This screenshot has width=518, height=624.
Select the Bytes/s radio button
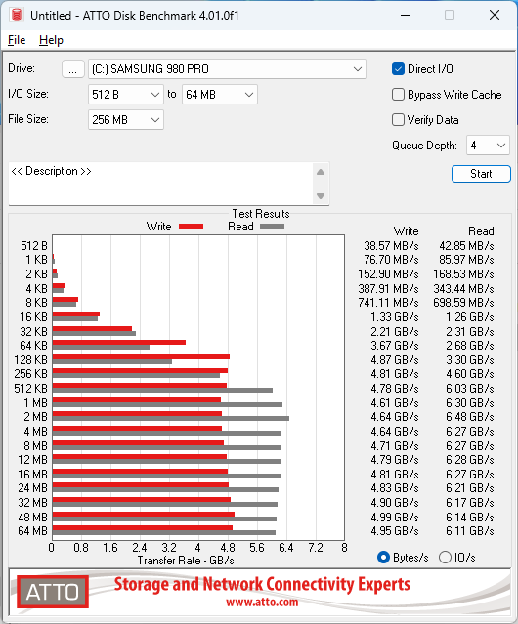click(383, 558)
